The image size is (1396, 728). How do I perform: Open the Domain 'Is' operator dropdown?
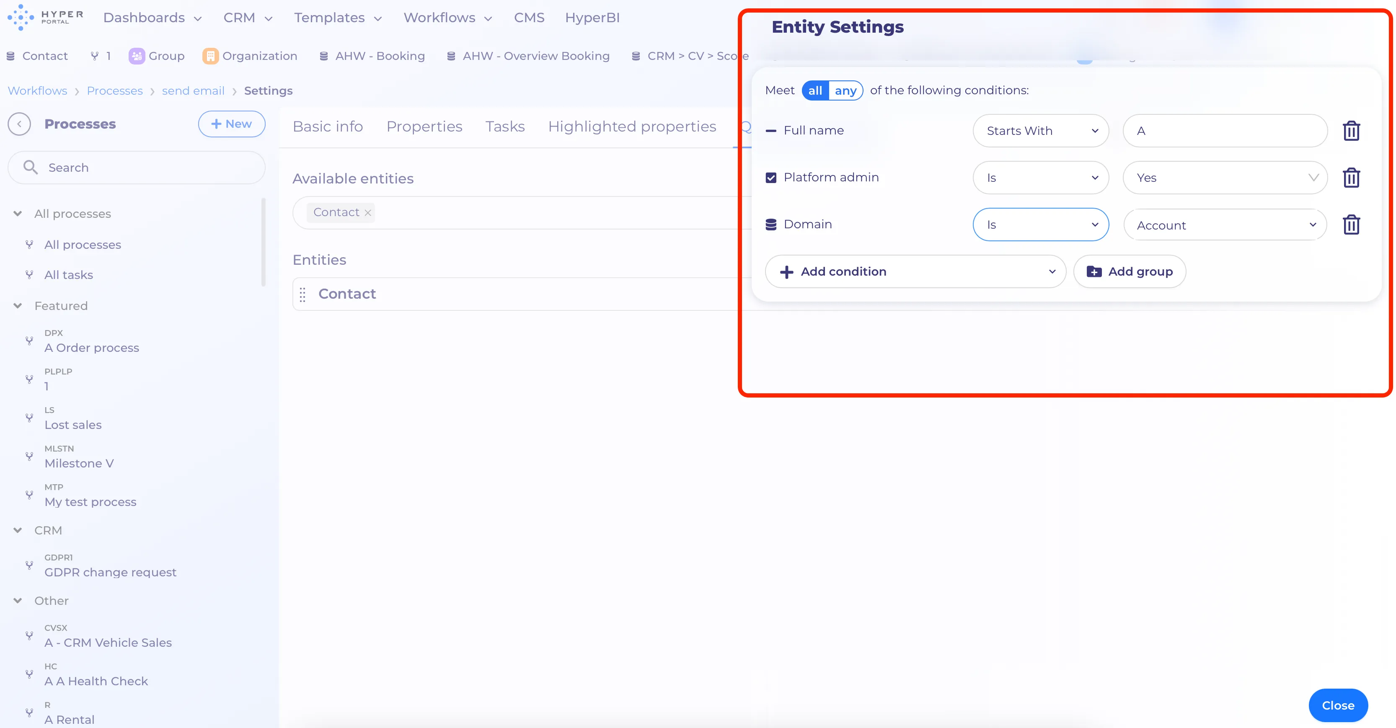click(x=1040, y=224)
